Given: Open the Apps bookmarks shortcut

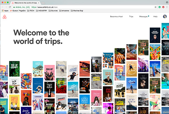Looking at the screenshot, I should [x=5, y=11].
